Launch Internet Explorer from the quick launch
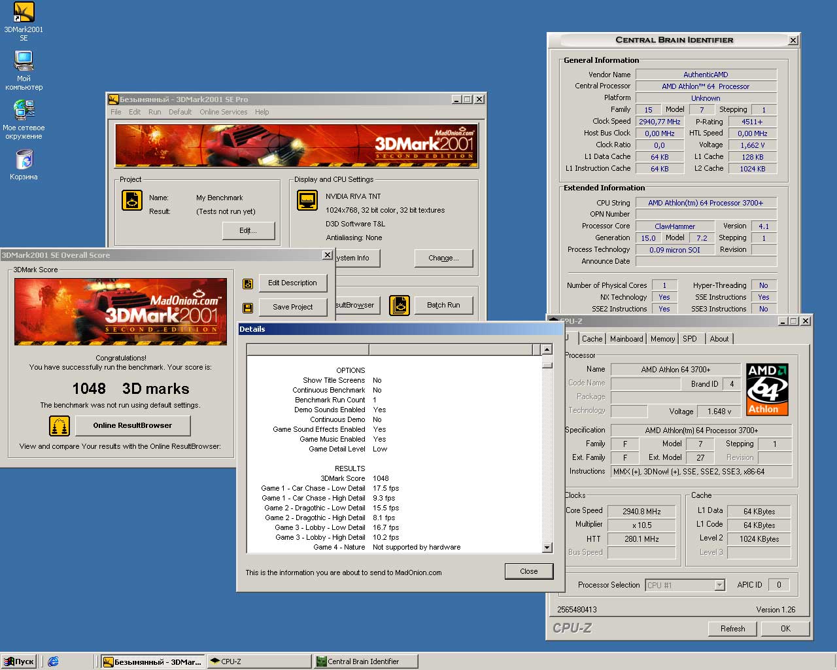The image size is (837, 670). click(x=53, y=661)
